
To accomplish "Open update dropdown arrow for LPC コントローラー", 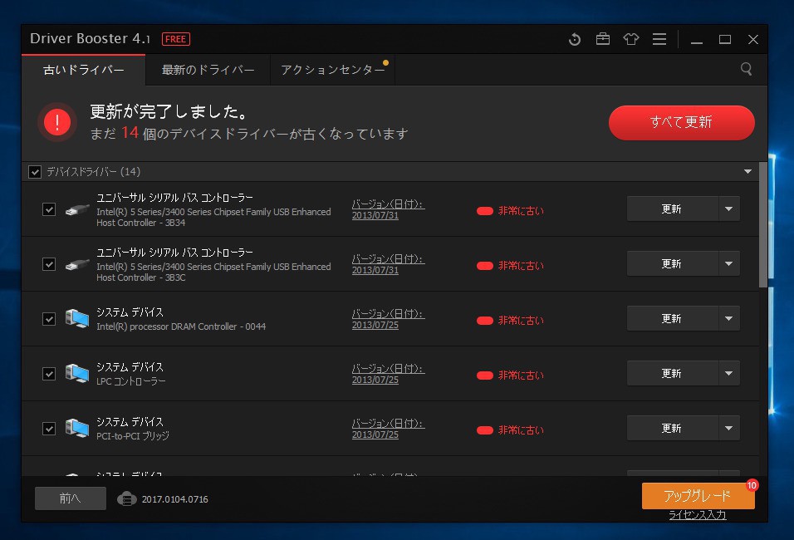I will [x=728, y=373].
